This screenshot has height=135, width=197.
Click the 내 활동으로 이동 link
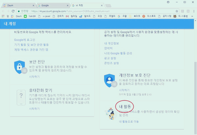point(129,122)
